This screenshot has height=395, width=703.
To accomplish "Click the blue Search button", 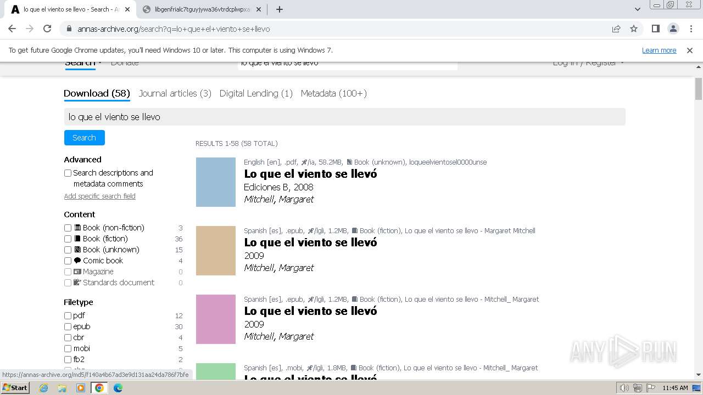I will [x=84, y=138].
